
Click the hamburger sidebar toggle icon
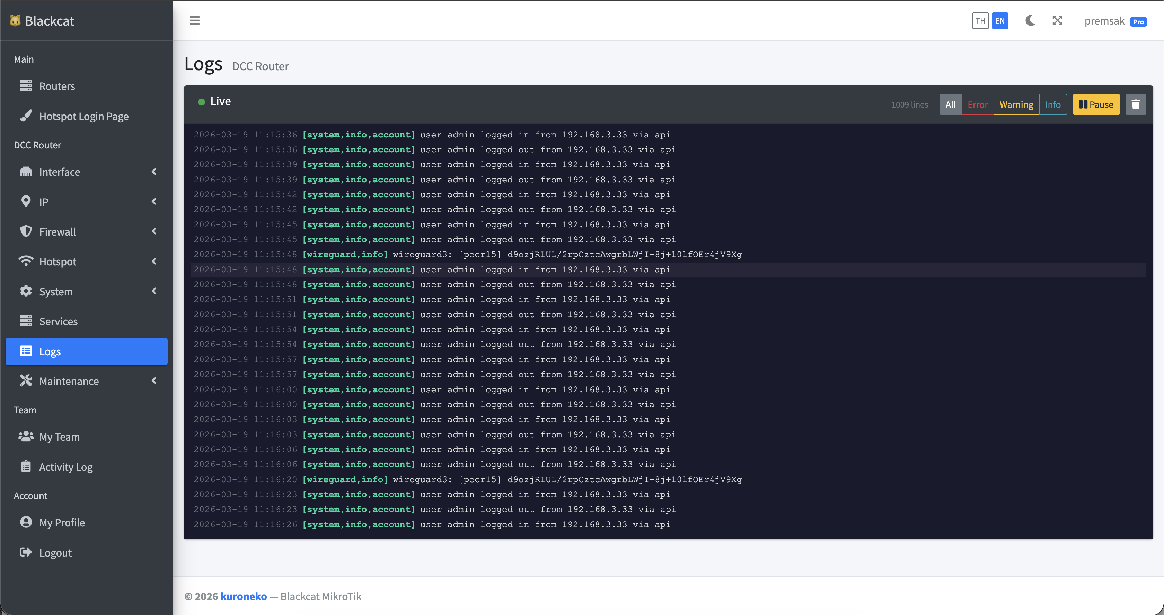pyautogui.click(x=194, y=21)
